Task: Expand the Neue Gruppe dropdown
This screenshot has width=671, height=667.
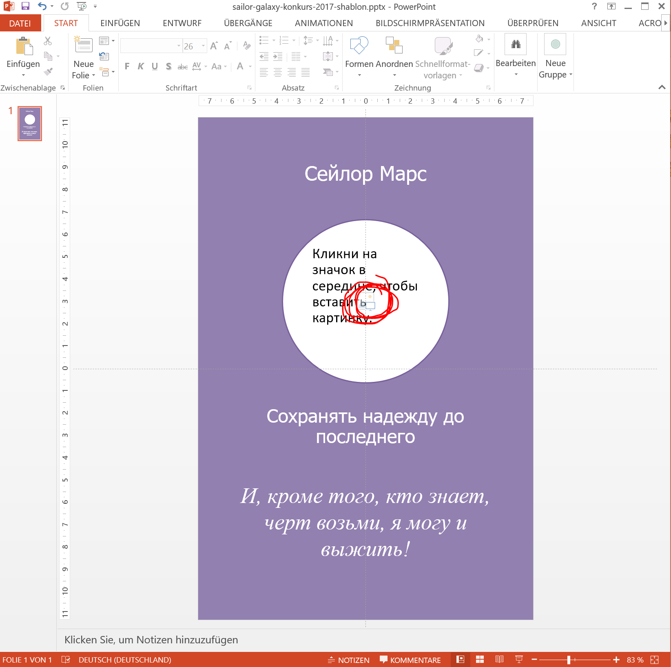Action: point(571,75)
